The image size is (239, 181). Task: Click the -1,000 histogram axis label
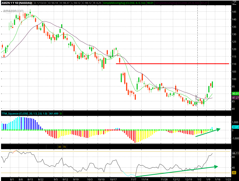(235, 138)
